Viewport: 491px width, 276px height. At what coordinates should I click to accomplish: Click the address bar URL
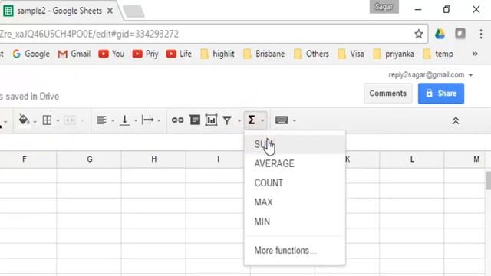pos(89,34)
